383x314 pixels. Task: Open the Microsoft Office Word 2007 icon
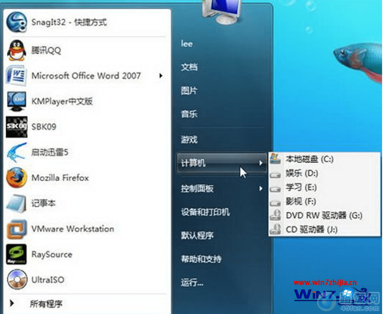click(x=16, y=76)
